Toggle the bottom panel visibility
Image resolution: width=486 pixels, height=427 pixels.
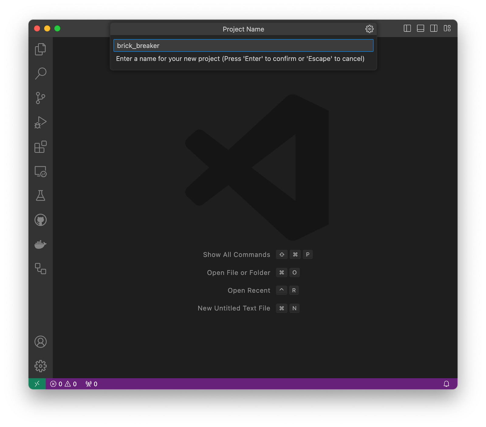[421, 29]
